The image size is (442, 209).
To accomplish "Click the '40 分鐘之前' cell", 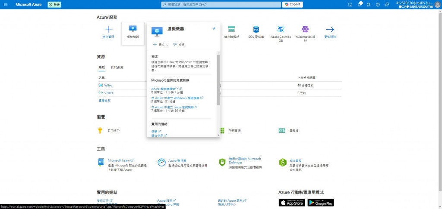I will coord(305,86).
